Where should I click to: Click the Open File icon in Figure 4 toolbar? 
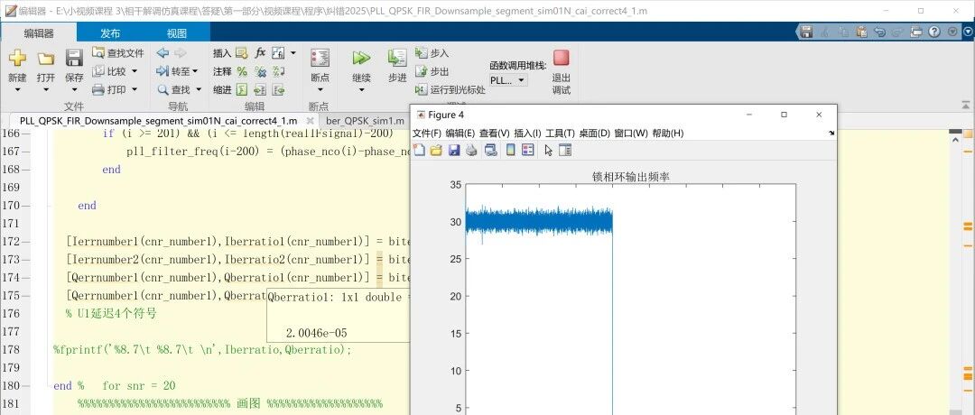click(x=437, y=150)
